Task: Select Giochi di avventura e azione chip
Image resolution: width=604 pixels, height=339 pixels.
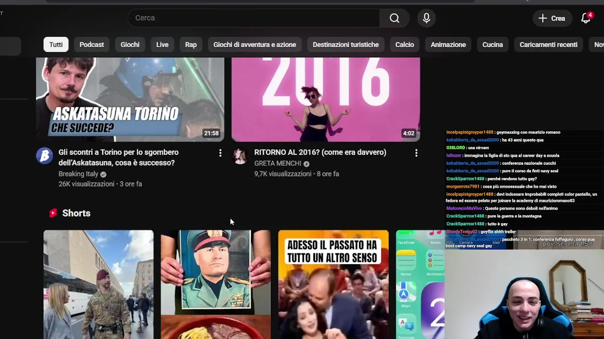Action: coord(255,45)
